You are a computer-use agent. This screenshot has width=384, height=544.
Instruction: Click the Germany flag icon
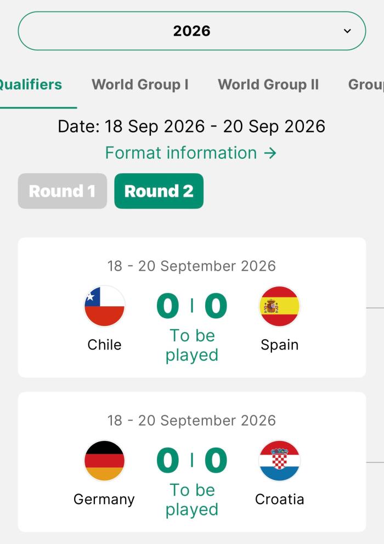click(x=104, y=461)
